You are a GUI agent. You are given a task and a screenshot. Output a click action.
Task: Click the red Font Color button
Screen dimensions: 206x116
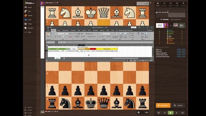[70, 36]
